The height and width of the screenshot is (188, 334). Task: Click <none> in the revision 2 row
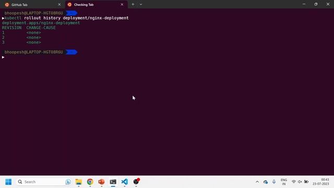pyautogui.click(x=33, y=38)
